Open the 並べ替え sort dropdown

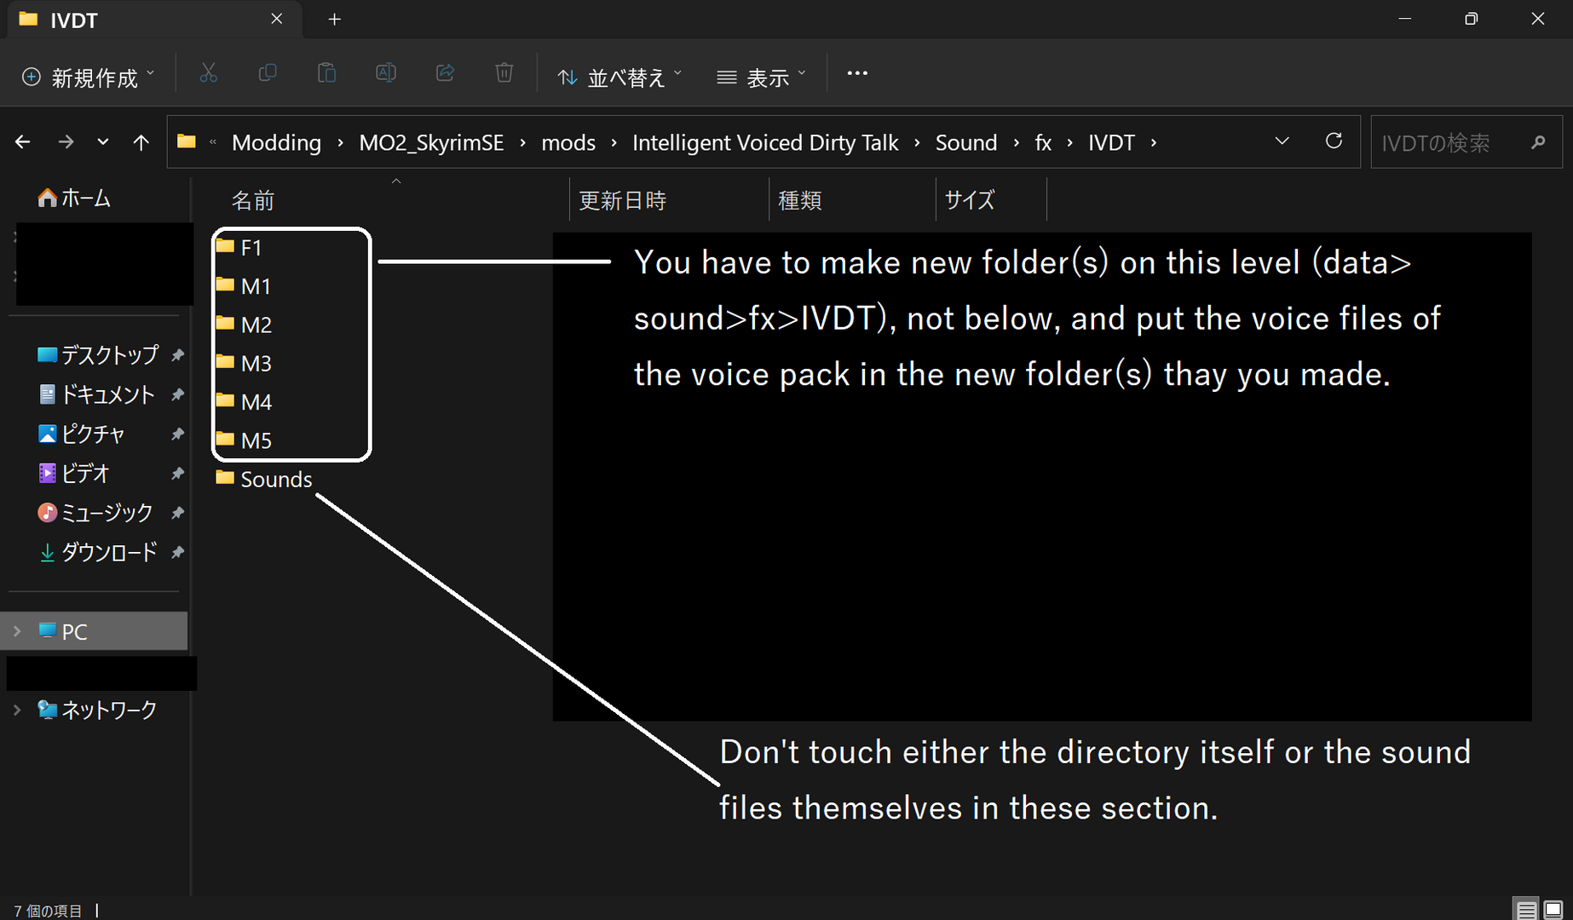click(619, 77)
